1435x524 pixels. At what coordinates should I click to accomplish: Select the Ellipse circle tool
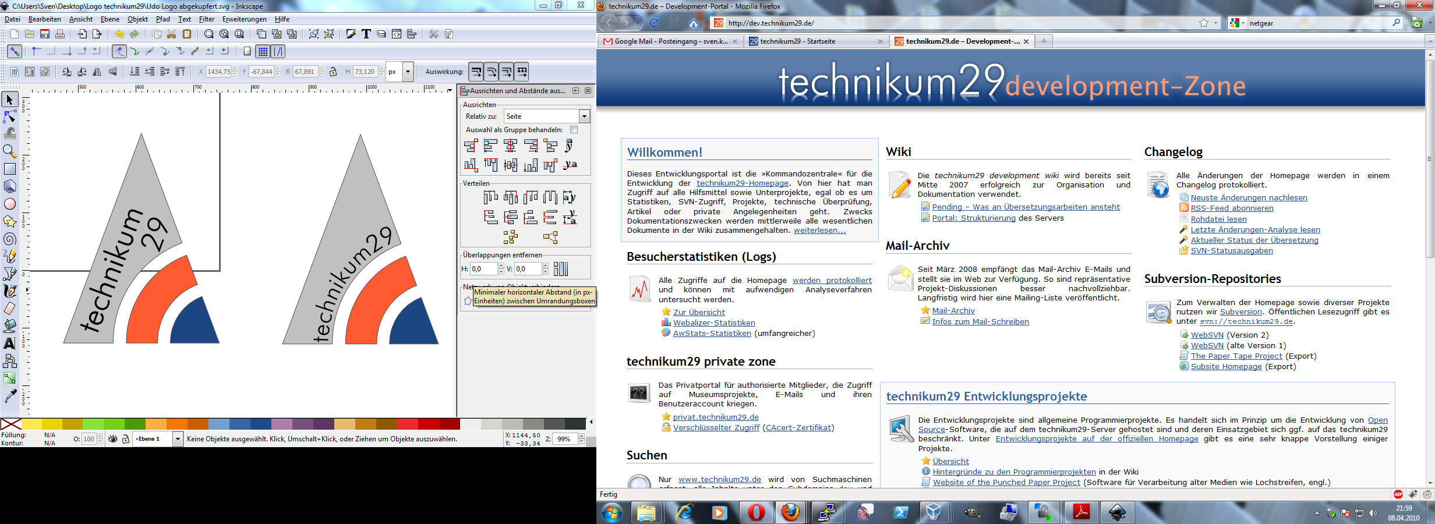click(x=10, y=204)
